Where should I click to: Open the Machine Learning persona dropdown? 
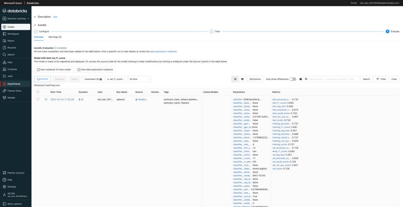pos(16,18)
